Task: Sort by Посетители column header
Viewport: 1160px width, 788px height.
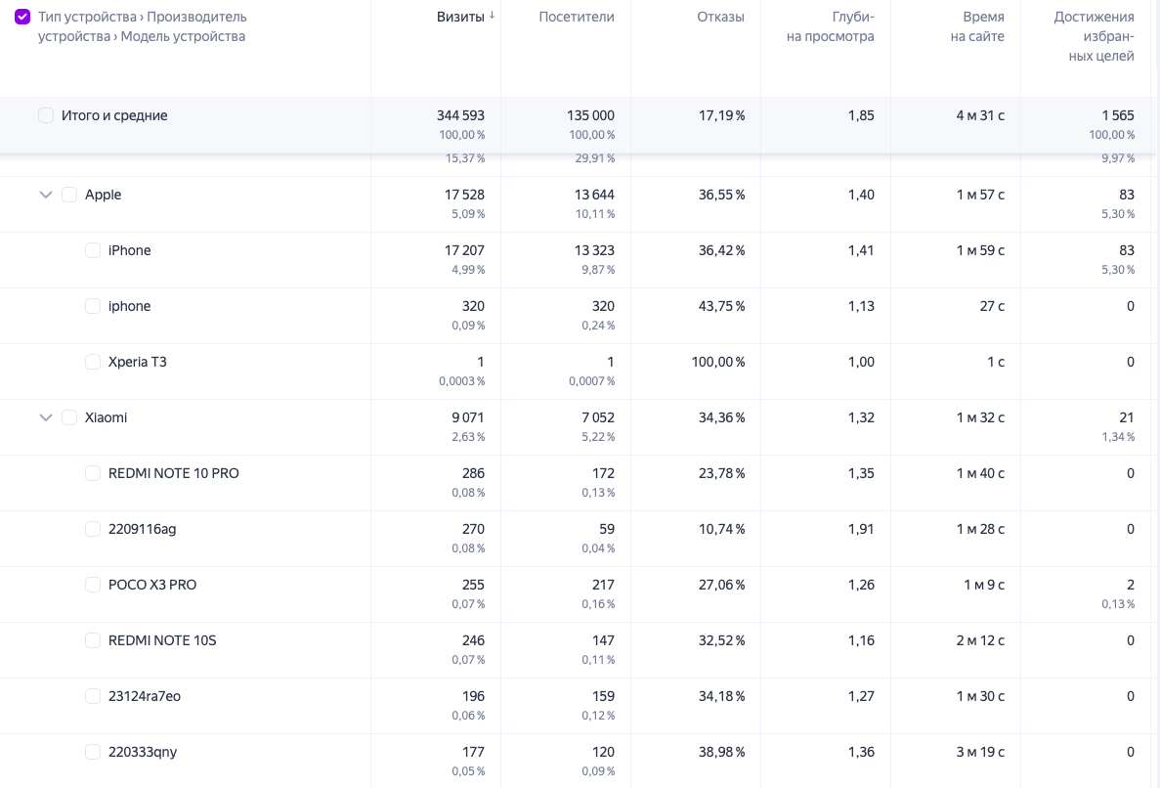Action: point(576,17)
